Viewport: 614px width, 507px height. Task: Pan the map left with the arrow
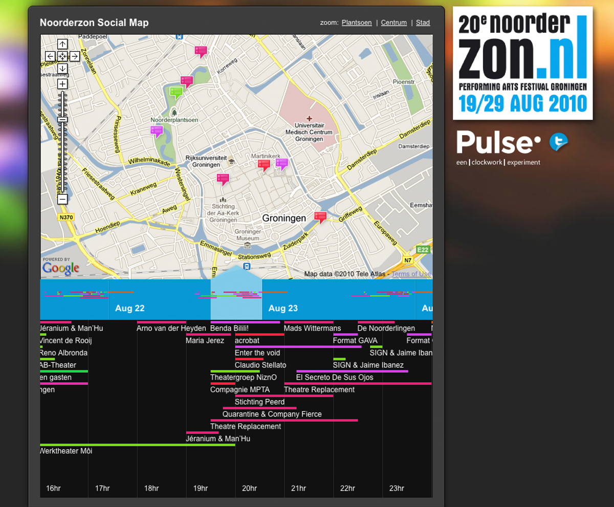(x=50, y=56)
